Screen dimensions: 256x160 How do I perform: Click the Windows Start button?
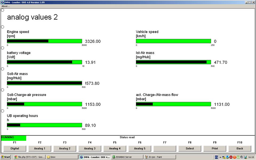click(x=6, y=157)
